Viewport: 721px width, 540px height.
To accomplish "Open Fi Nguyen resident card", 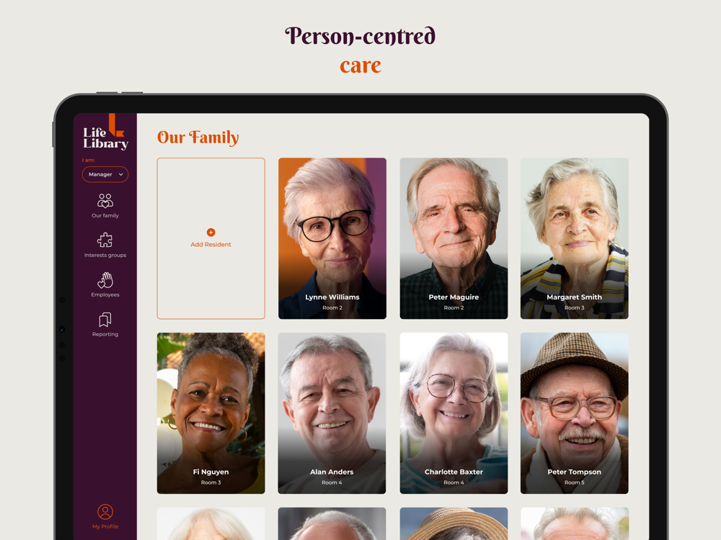I will click(x=211, y=413).
